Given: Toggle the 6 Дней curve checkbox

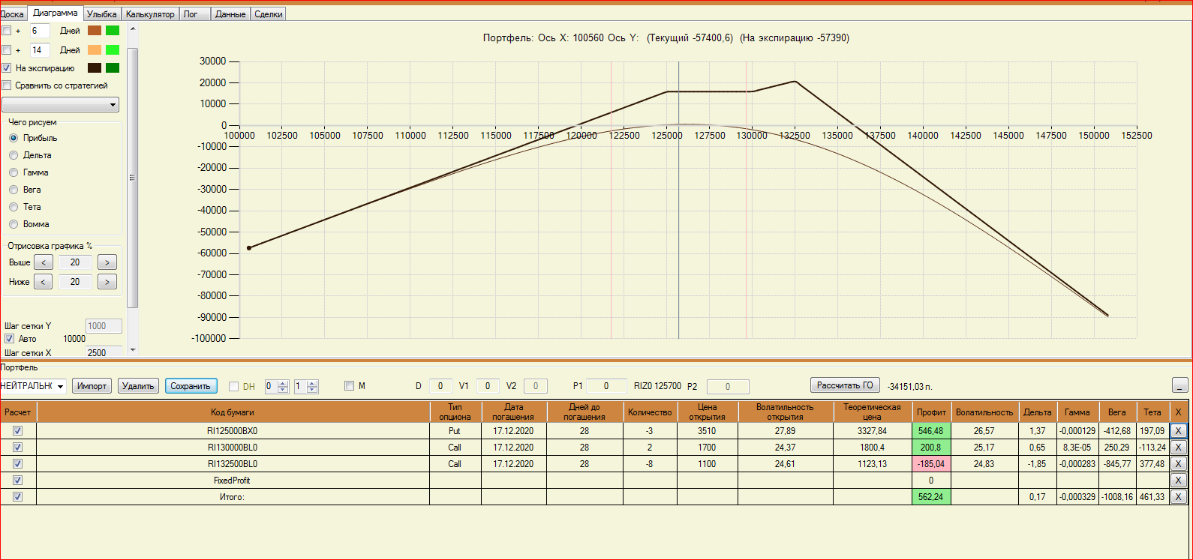Looking at the screenshot, I should coord(6,31).
